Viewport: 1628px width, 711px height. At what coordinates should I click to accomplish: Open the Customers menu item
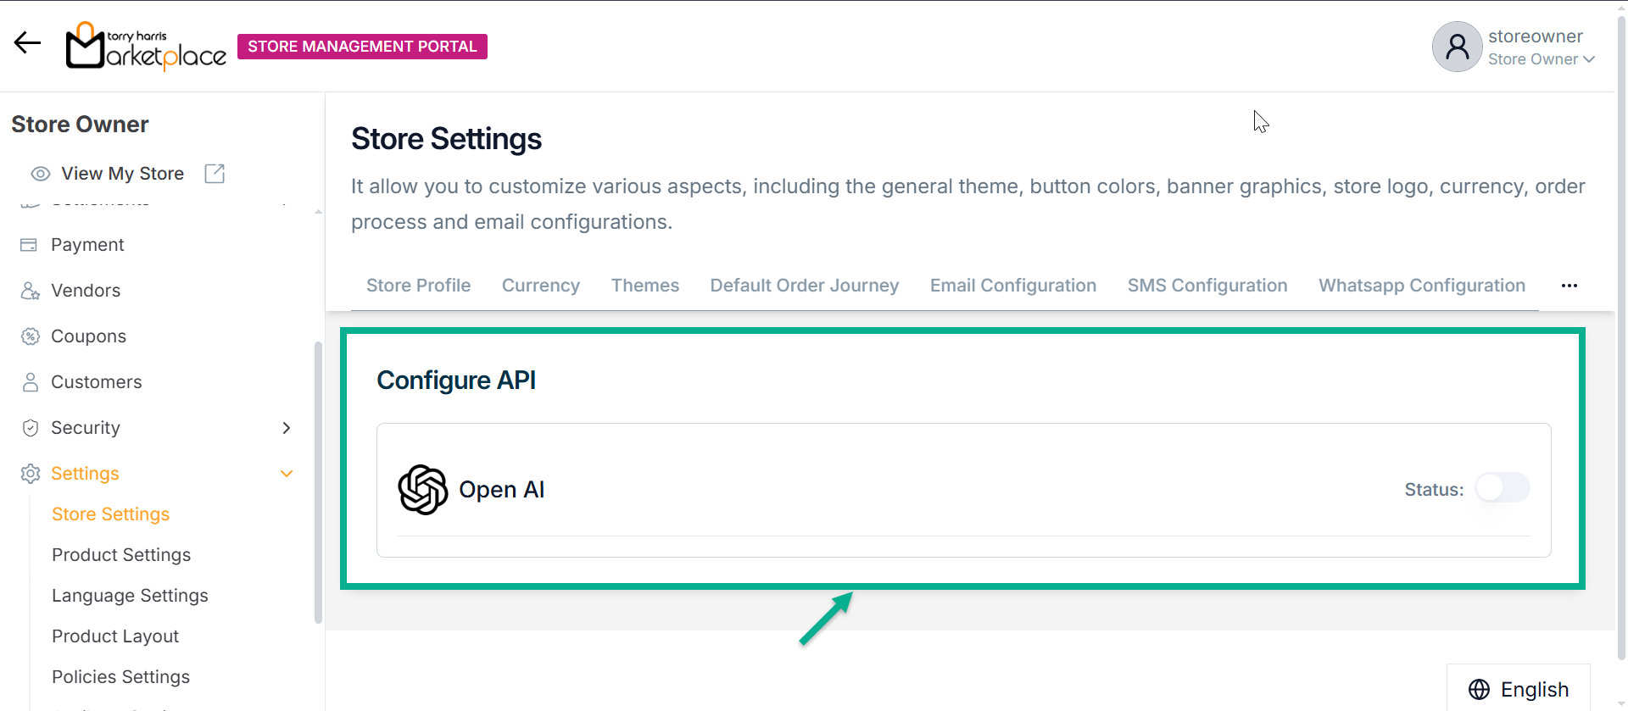[96, 382]
